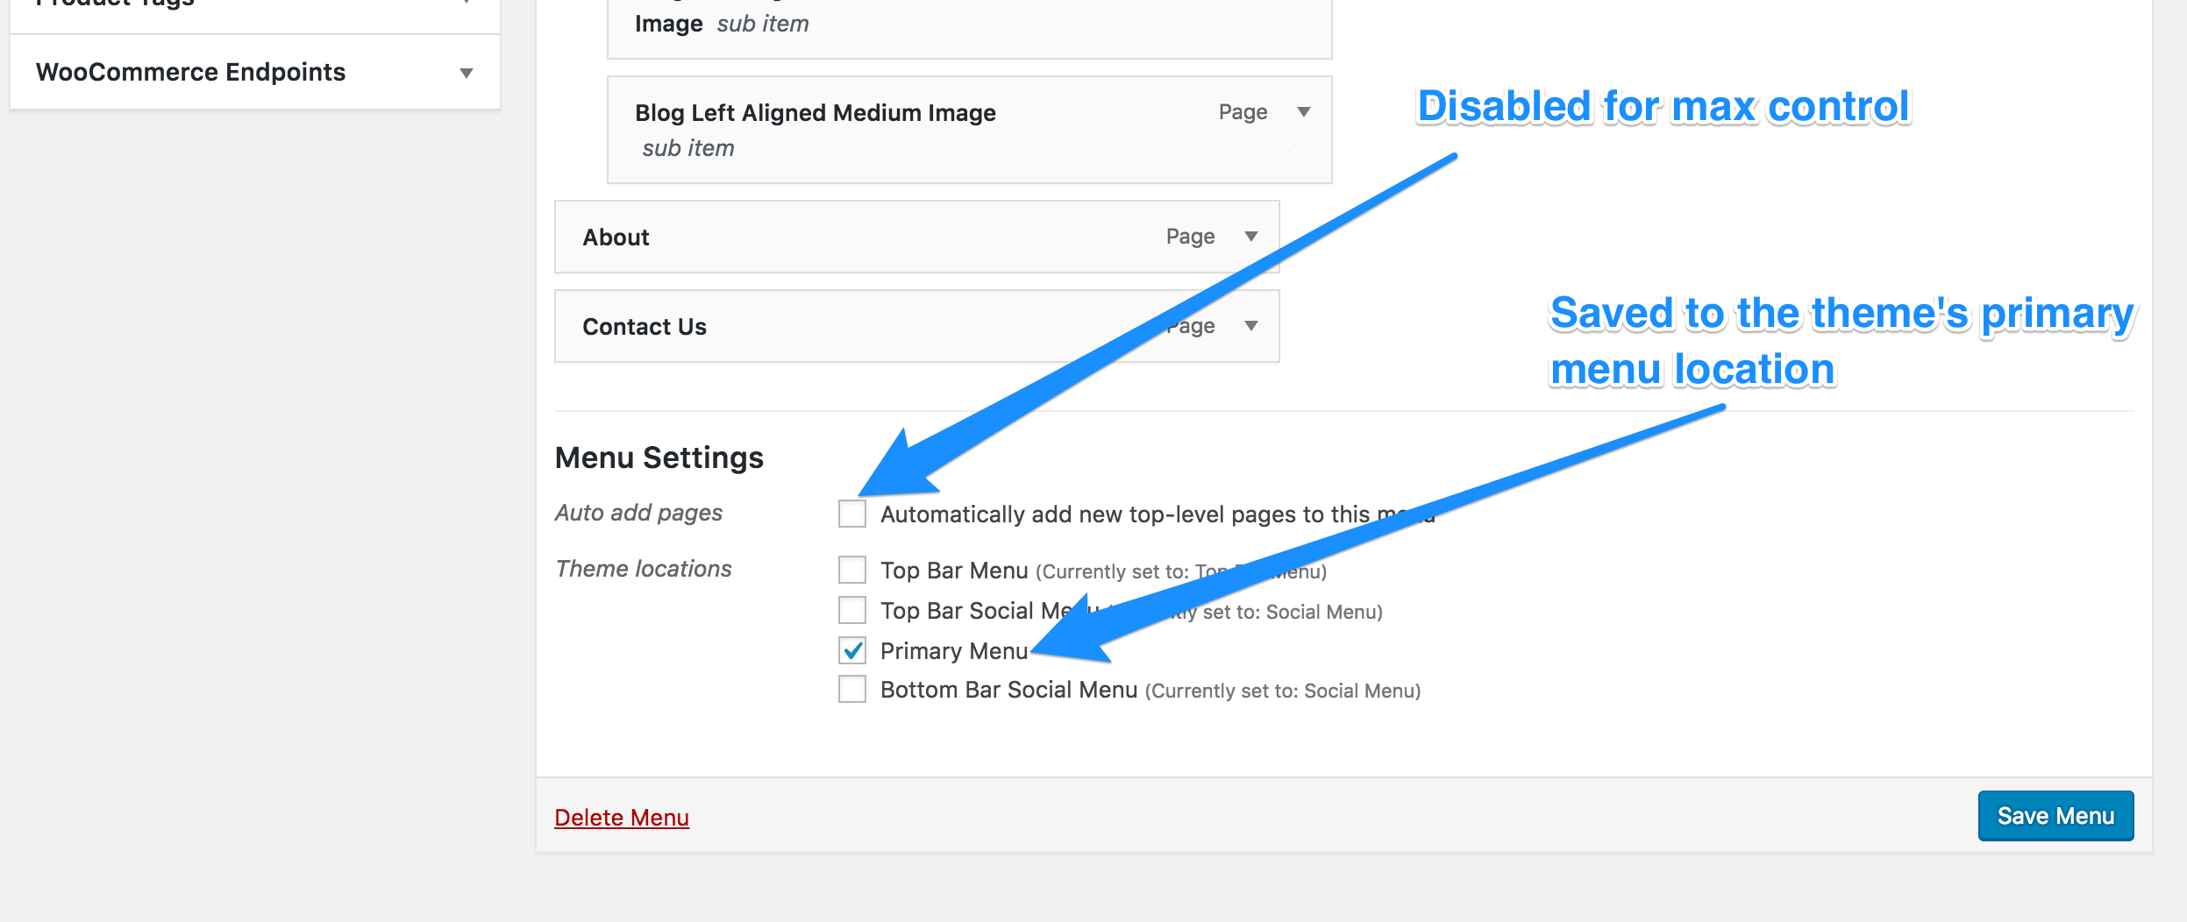Enable the auto add pages checkbox
The height and width of the screenshot is (922, 2187).
(x=851, y=514)
